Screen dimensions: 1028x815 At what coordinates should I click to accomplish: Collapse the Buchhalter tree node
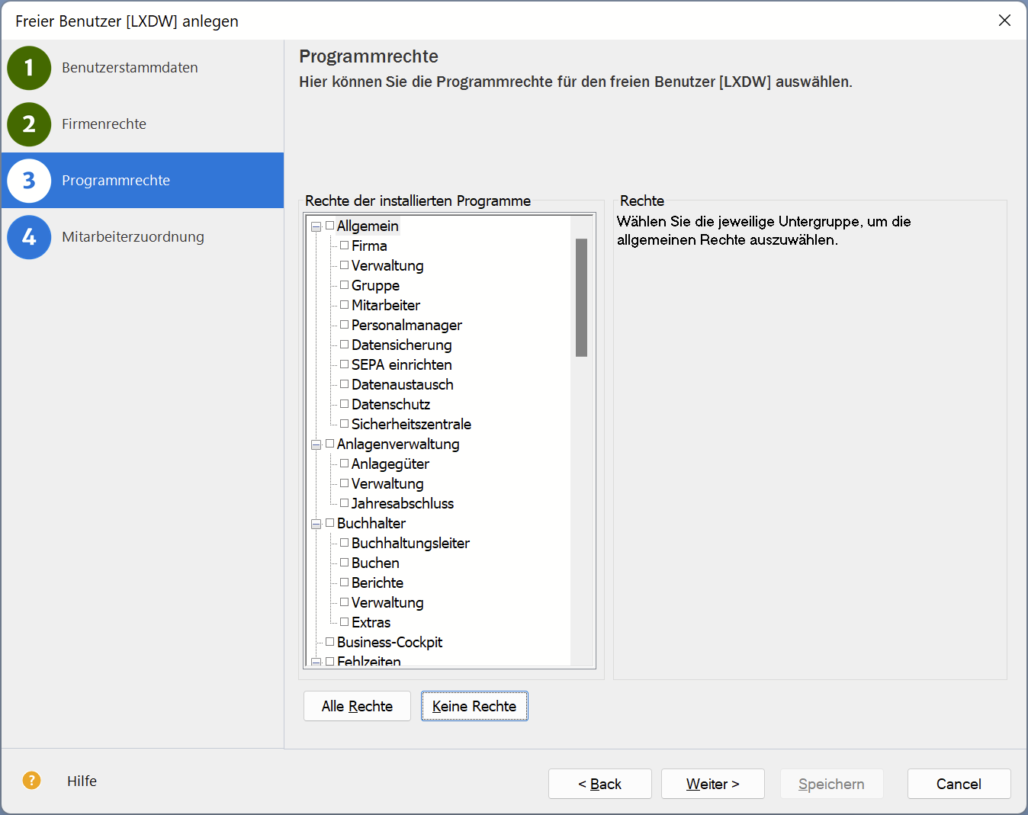[316, 524]
